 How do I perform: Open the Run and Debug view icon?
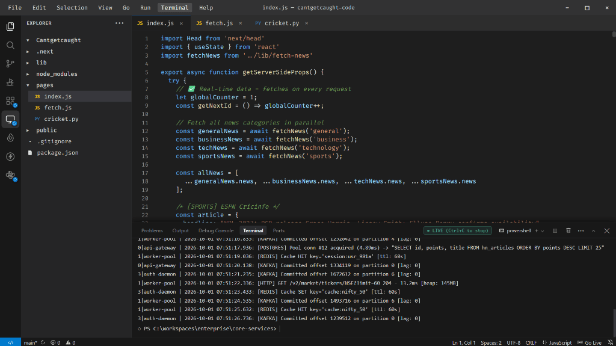10,82
